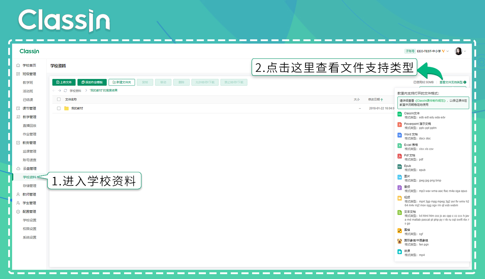Open 作业管理 in the sidebar
Screen dimensions: 485x279
(30, 134)
